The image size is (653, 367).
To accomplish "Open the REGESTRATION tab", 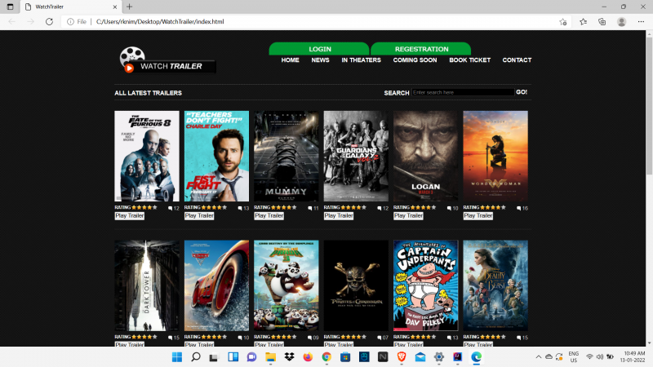I will tap(421, 49).
